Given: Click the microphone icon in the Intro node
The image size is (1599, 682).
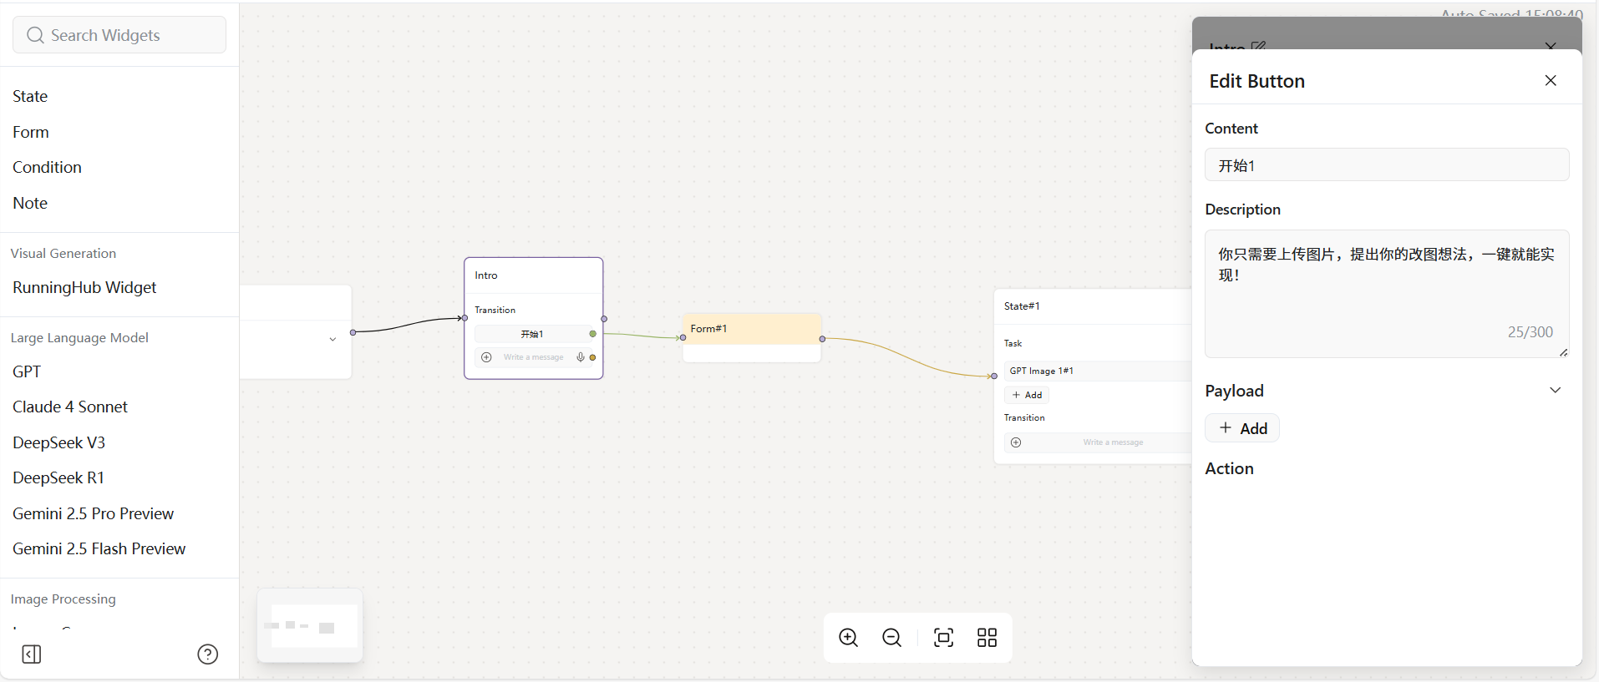Looking at the screenshot, I should tap(581, 357).
